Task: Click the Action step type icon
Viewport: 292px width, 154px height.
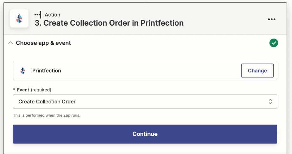Action: 38,15
